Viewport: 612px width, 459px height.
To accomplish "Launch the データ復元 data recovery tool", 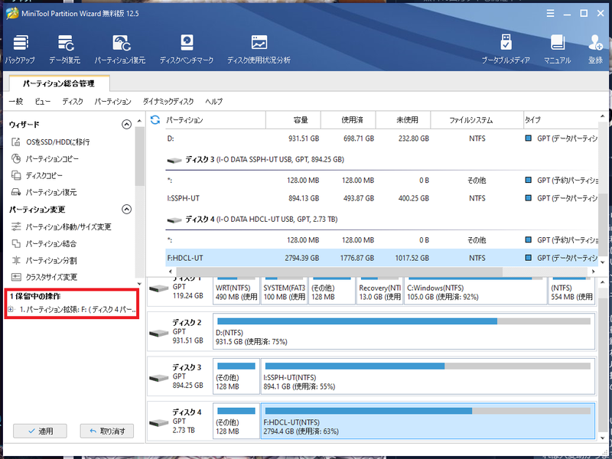I will point(65,49).
